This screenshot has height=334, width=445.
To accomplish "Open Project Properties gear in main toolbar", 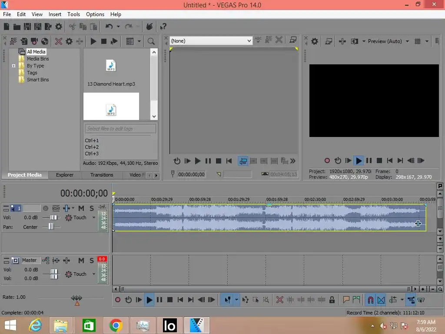I will [x=59, y=27].
